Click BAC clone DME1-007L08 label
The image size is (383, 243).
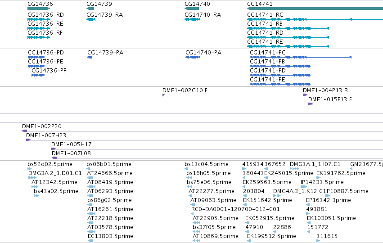pos(71,153)
